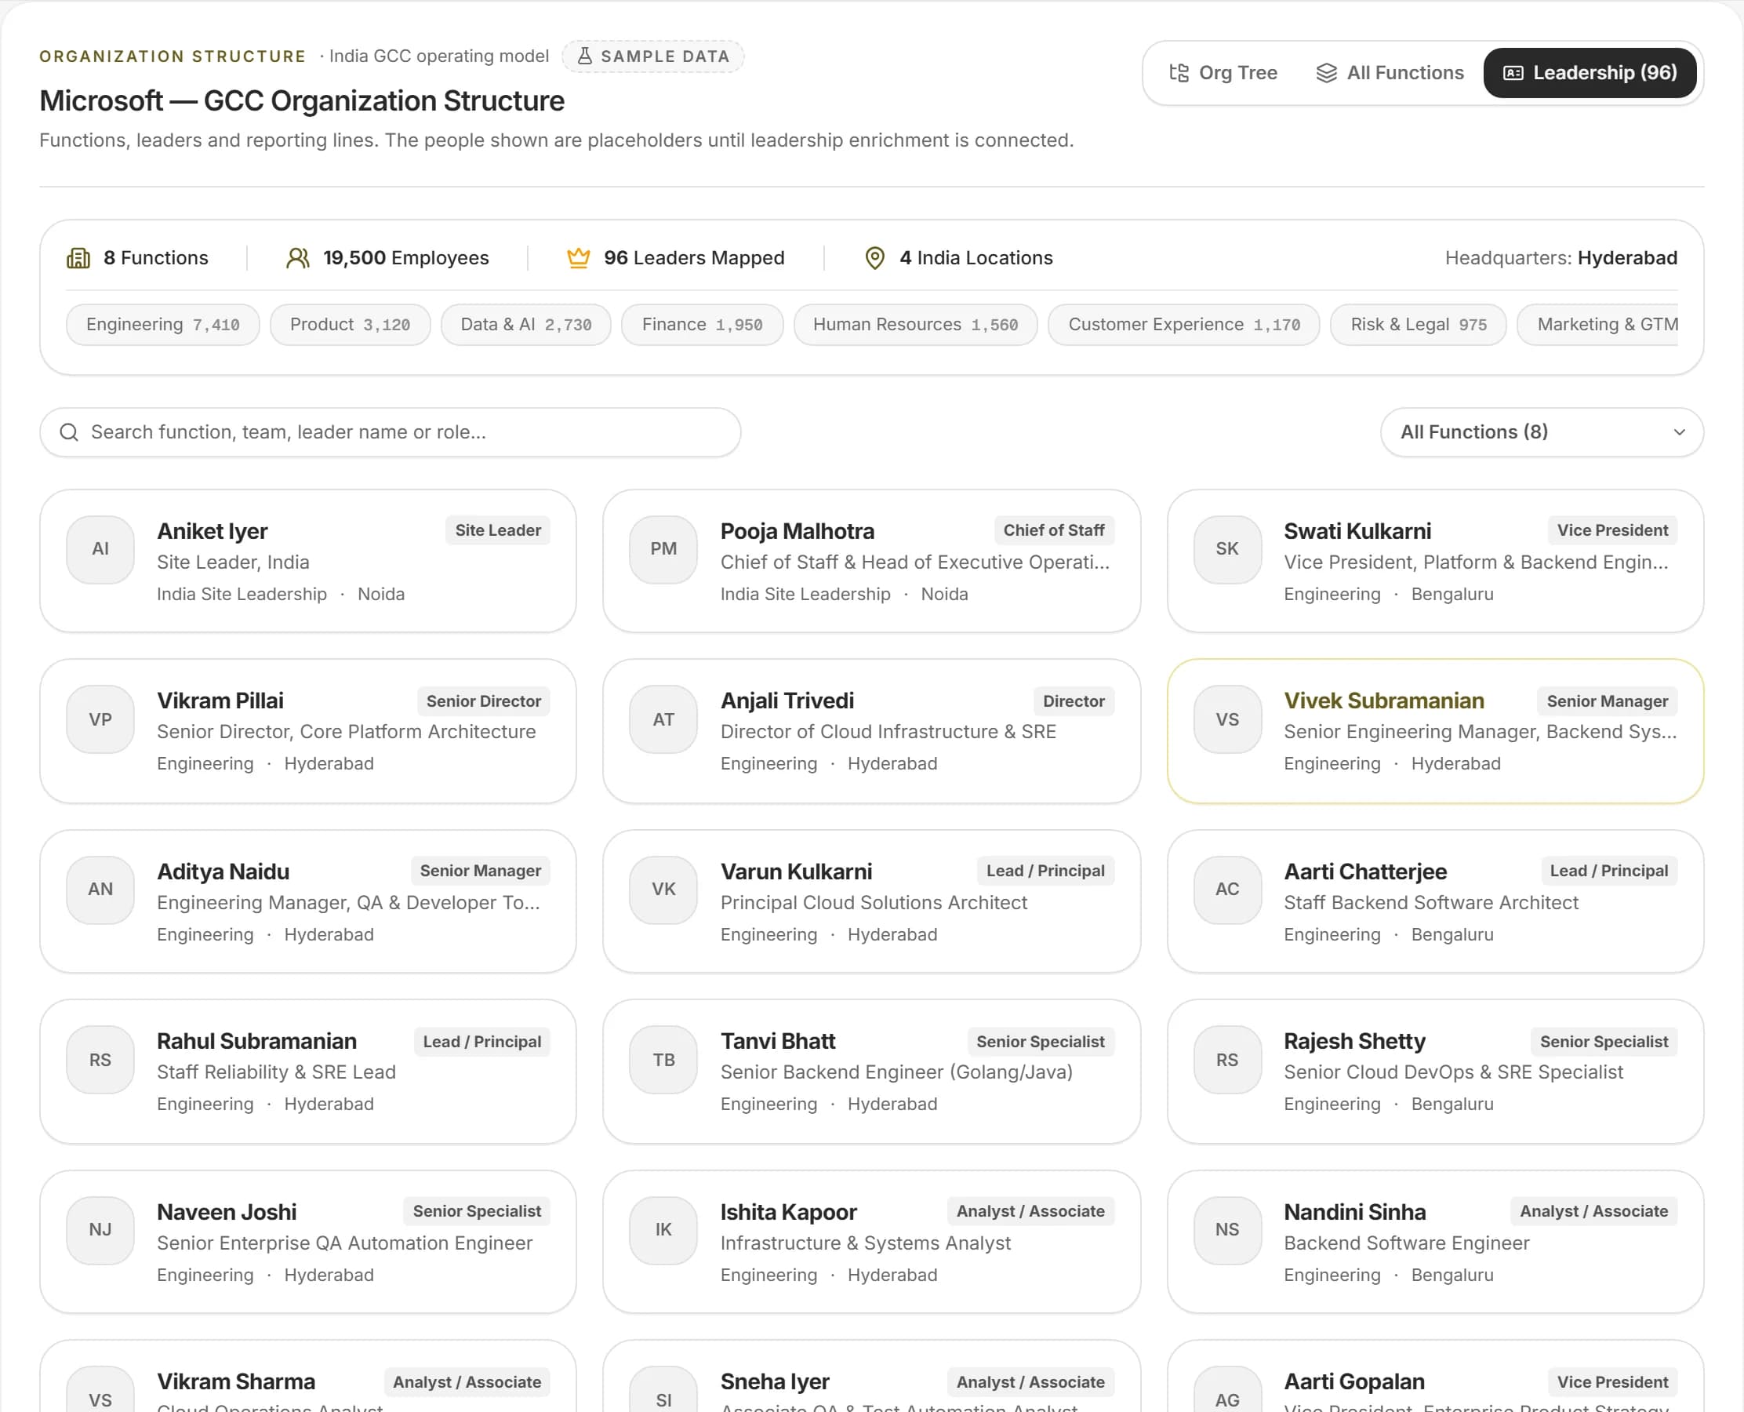Click the building icon beside 8 Functions
Image resolution: width=1744 pixels, height=1412 pixels.
[78, 259]
